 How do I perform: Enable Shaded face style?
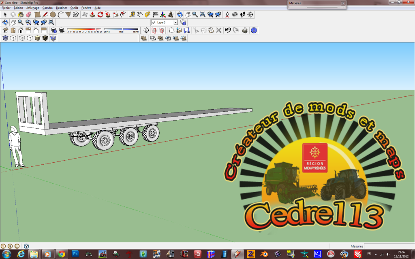(x=37, y=38)
